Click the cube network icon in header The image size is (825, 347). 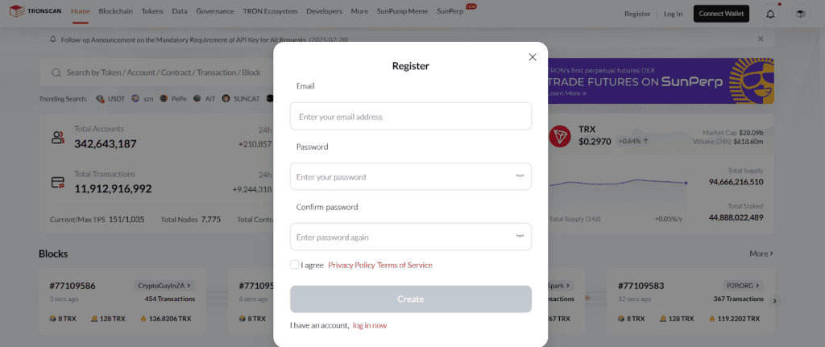point(800,14)
